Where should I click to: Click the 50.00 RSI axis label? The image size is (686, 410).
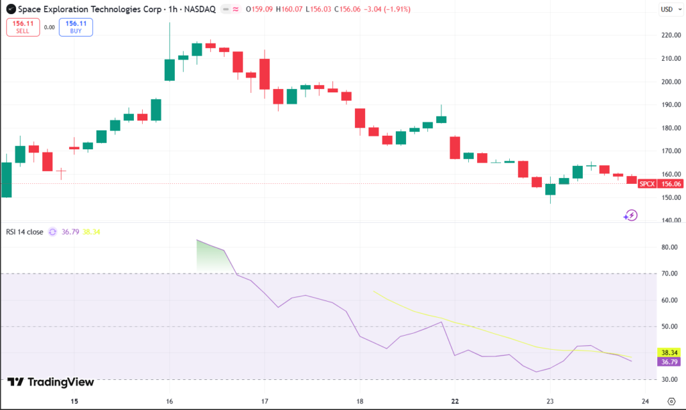[669, 326]
